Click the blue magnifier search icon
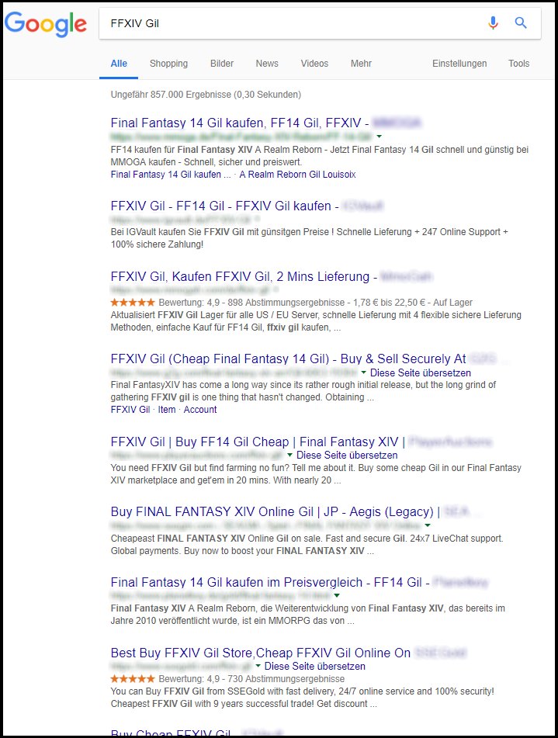558x738 pixels. (520, 23)
